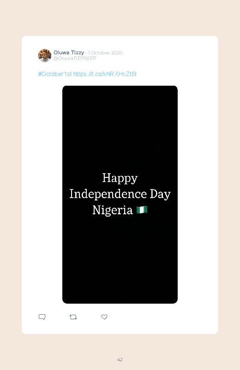Screen dimensions: 240x370
Task: Click the @OluwaTi31792317 handle
Action: coord(75,58)
